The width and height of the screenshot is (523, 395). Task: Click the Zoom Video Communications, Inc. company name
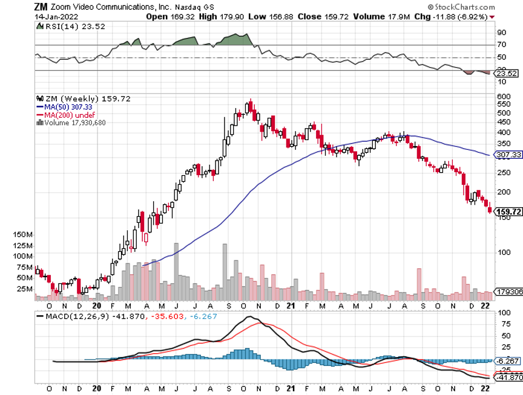tap(111, 7)
